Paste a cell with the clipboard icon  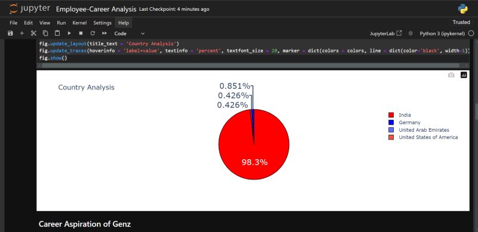57,33
